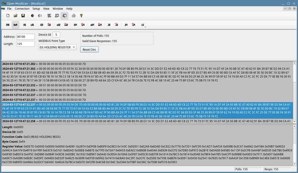Viewport: 298px width, 173px height.
Task: Select i16 signed integer format
Action: 24,25
